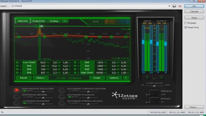Click the Multiband Dynamics amount slider
The height and width of the screenshot is (116, 206).
(x=88, y=98)
